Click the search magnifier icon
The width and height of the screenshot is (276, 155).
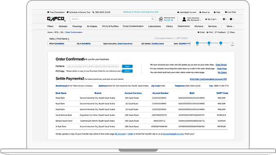pos(153,19)
